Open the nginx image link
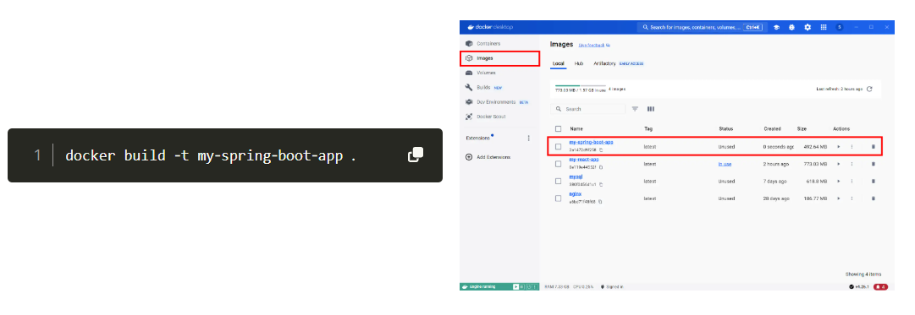Image resolution: width=915 pixels, height=315 pixels. pyautogui.click(x=576, y=193)
